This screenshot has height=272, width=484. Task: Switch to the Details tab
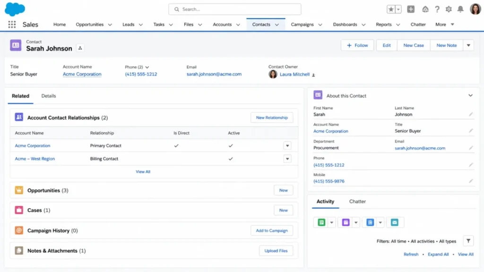coord(49,96)
